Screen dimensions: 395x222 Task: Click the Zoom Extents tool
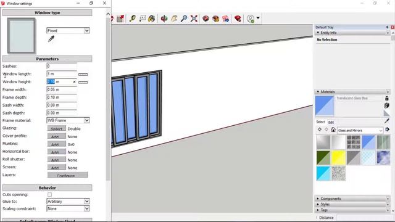pos(194,18)
